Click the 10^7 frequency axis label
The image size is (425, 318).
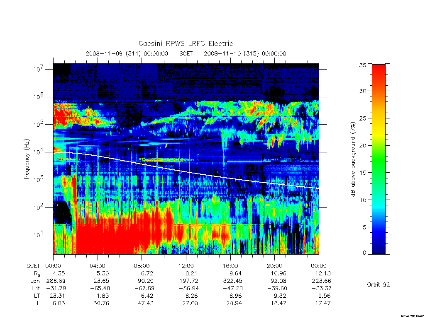[39, 69]
